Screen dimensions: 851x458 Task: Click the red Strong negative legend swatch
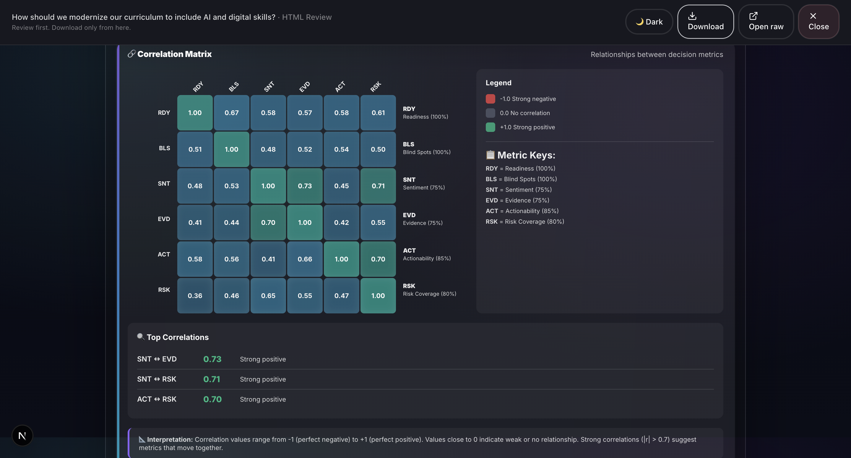pos(490,99)
